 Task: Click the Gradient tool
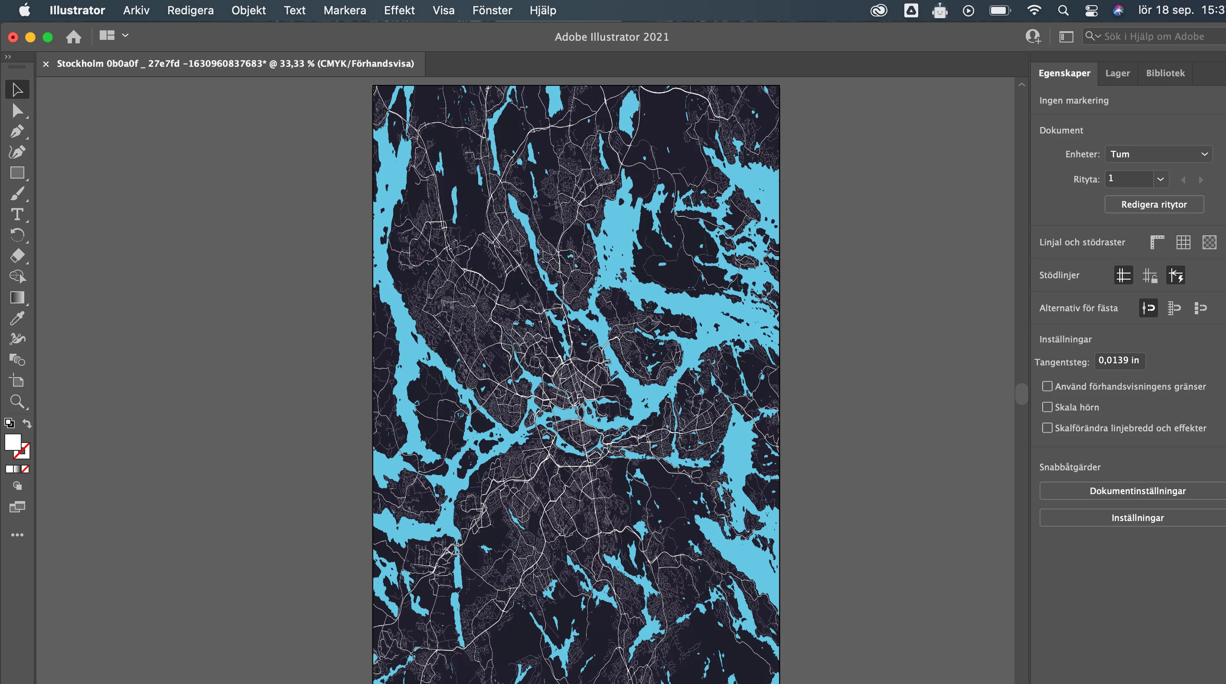17,297
